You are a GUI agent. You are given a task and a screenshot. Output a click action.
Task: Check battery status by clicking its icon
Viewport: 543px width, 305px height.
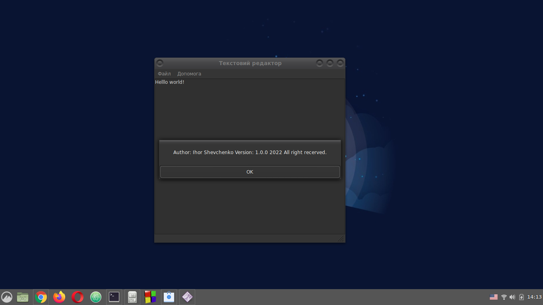[521, 297]
